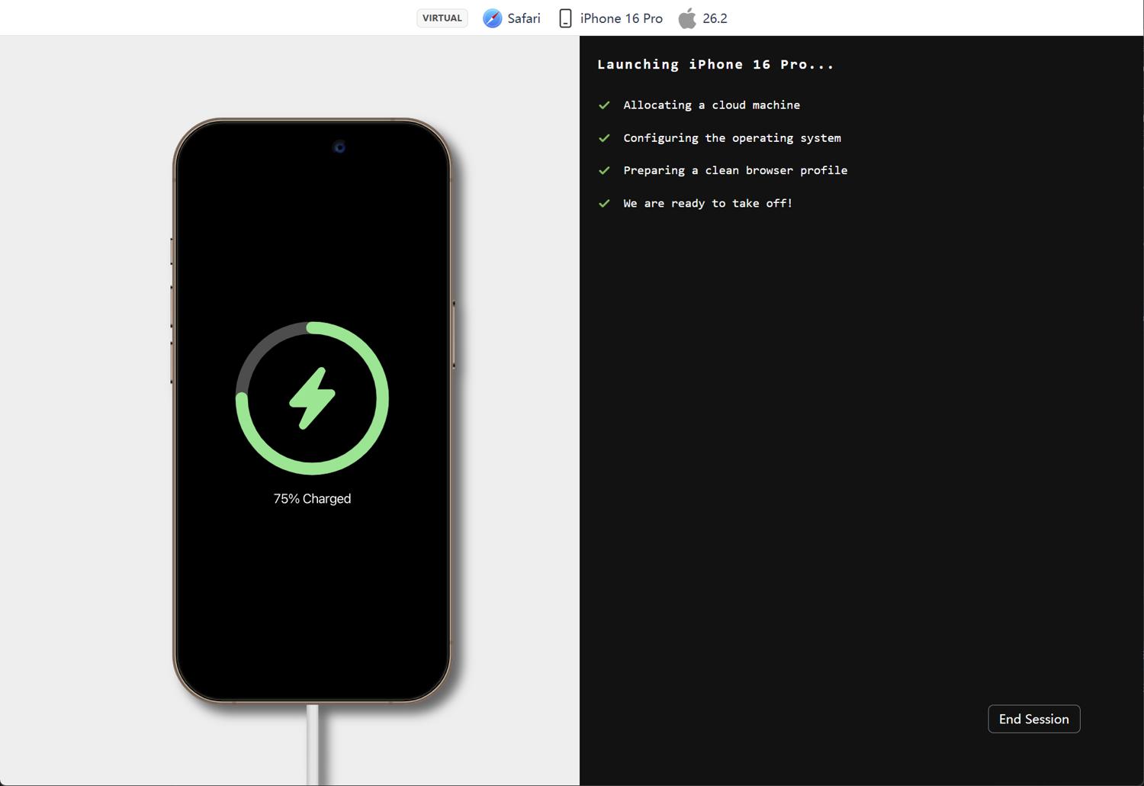
Task: Click the 'iPhone 16 Pro' label in header
Action: (x=622, y=18)
